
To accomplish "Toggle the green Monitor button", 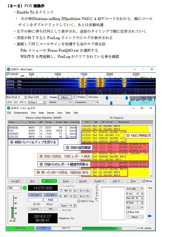I will coord(49,181).
